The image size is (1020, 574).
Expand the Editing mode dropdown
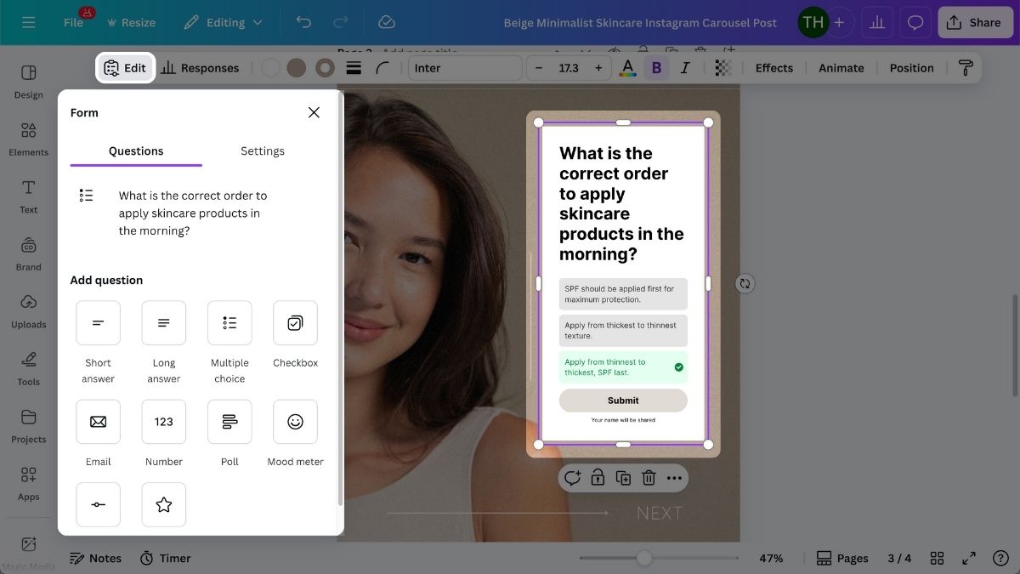pos(224,22)
